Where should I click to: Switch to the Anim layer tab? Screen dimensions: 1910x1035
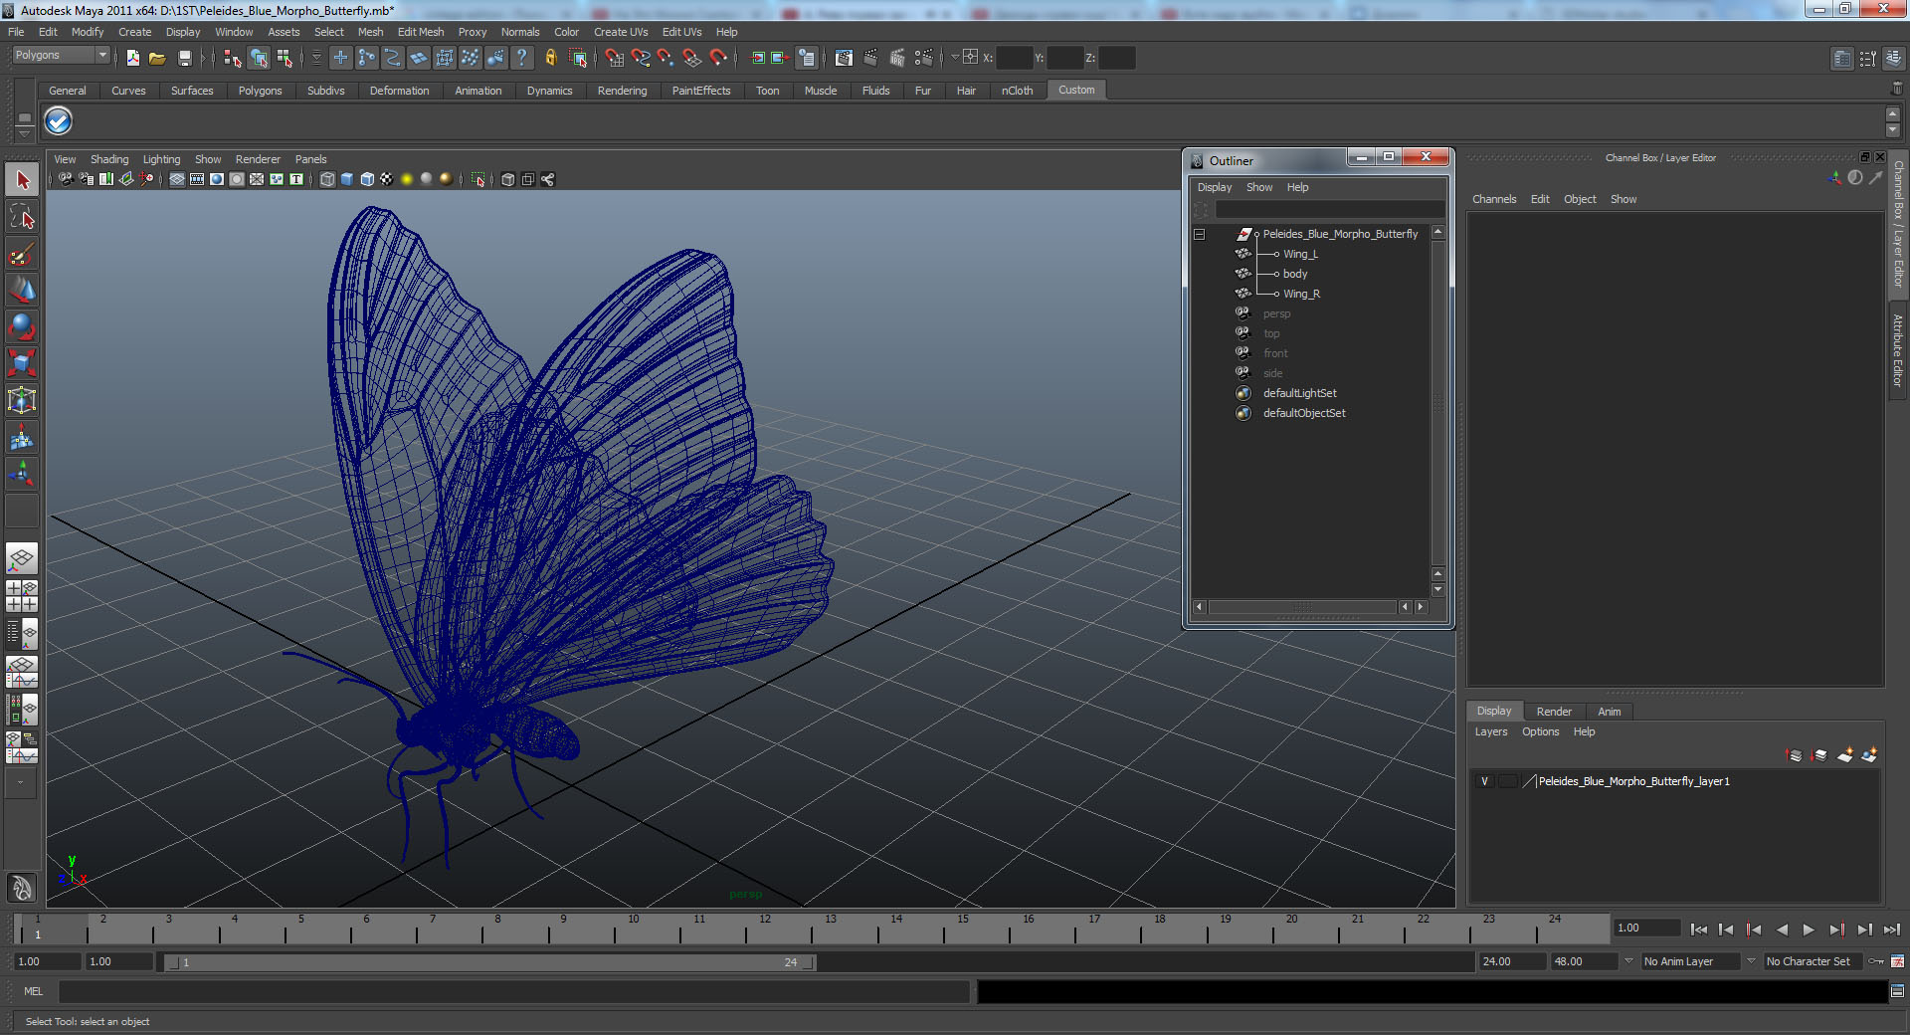[1609, 712]
